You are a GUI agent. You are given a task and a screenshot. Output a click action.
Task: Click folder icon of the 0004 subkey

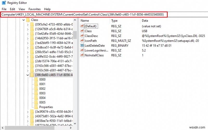click(36, 98)
